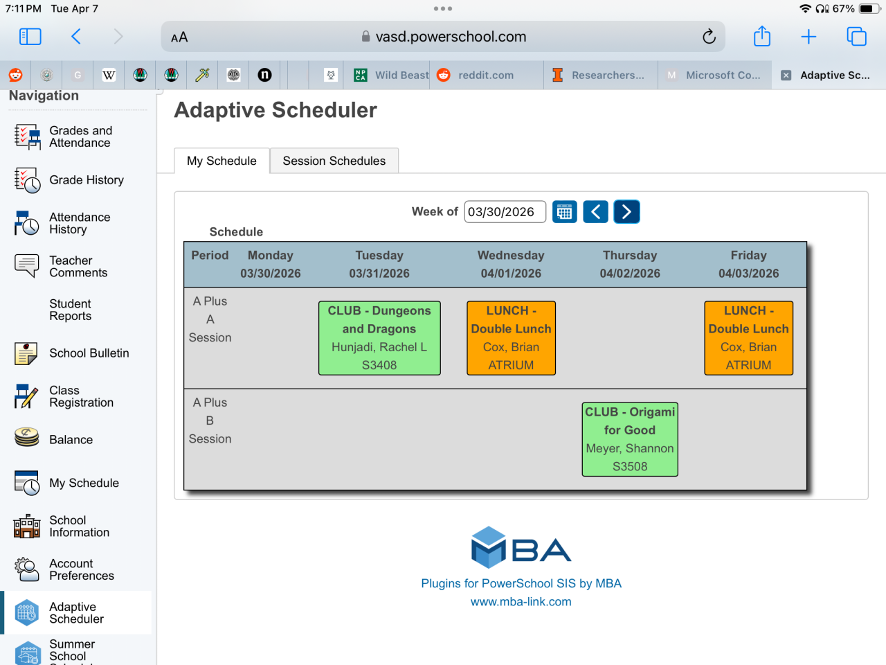This screenshot has width=886, height=665.
Task: Toggle the Safari sidebar panel
Action: pos(30,37)
